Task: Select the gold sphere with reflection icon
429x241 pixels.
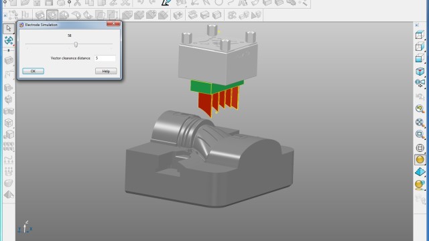Action: tap(420, 185)
